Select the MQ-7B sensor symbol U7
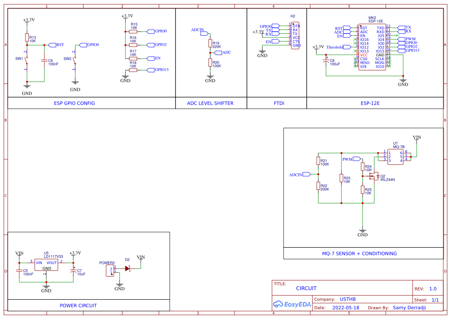The height and width of the screenshot is (319, 451). pyautogui.click(x=395, y=156)
